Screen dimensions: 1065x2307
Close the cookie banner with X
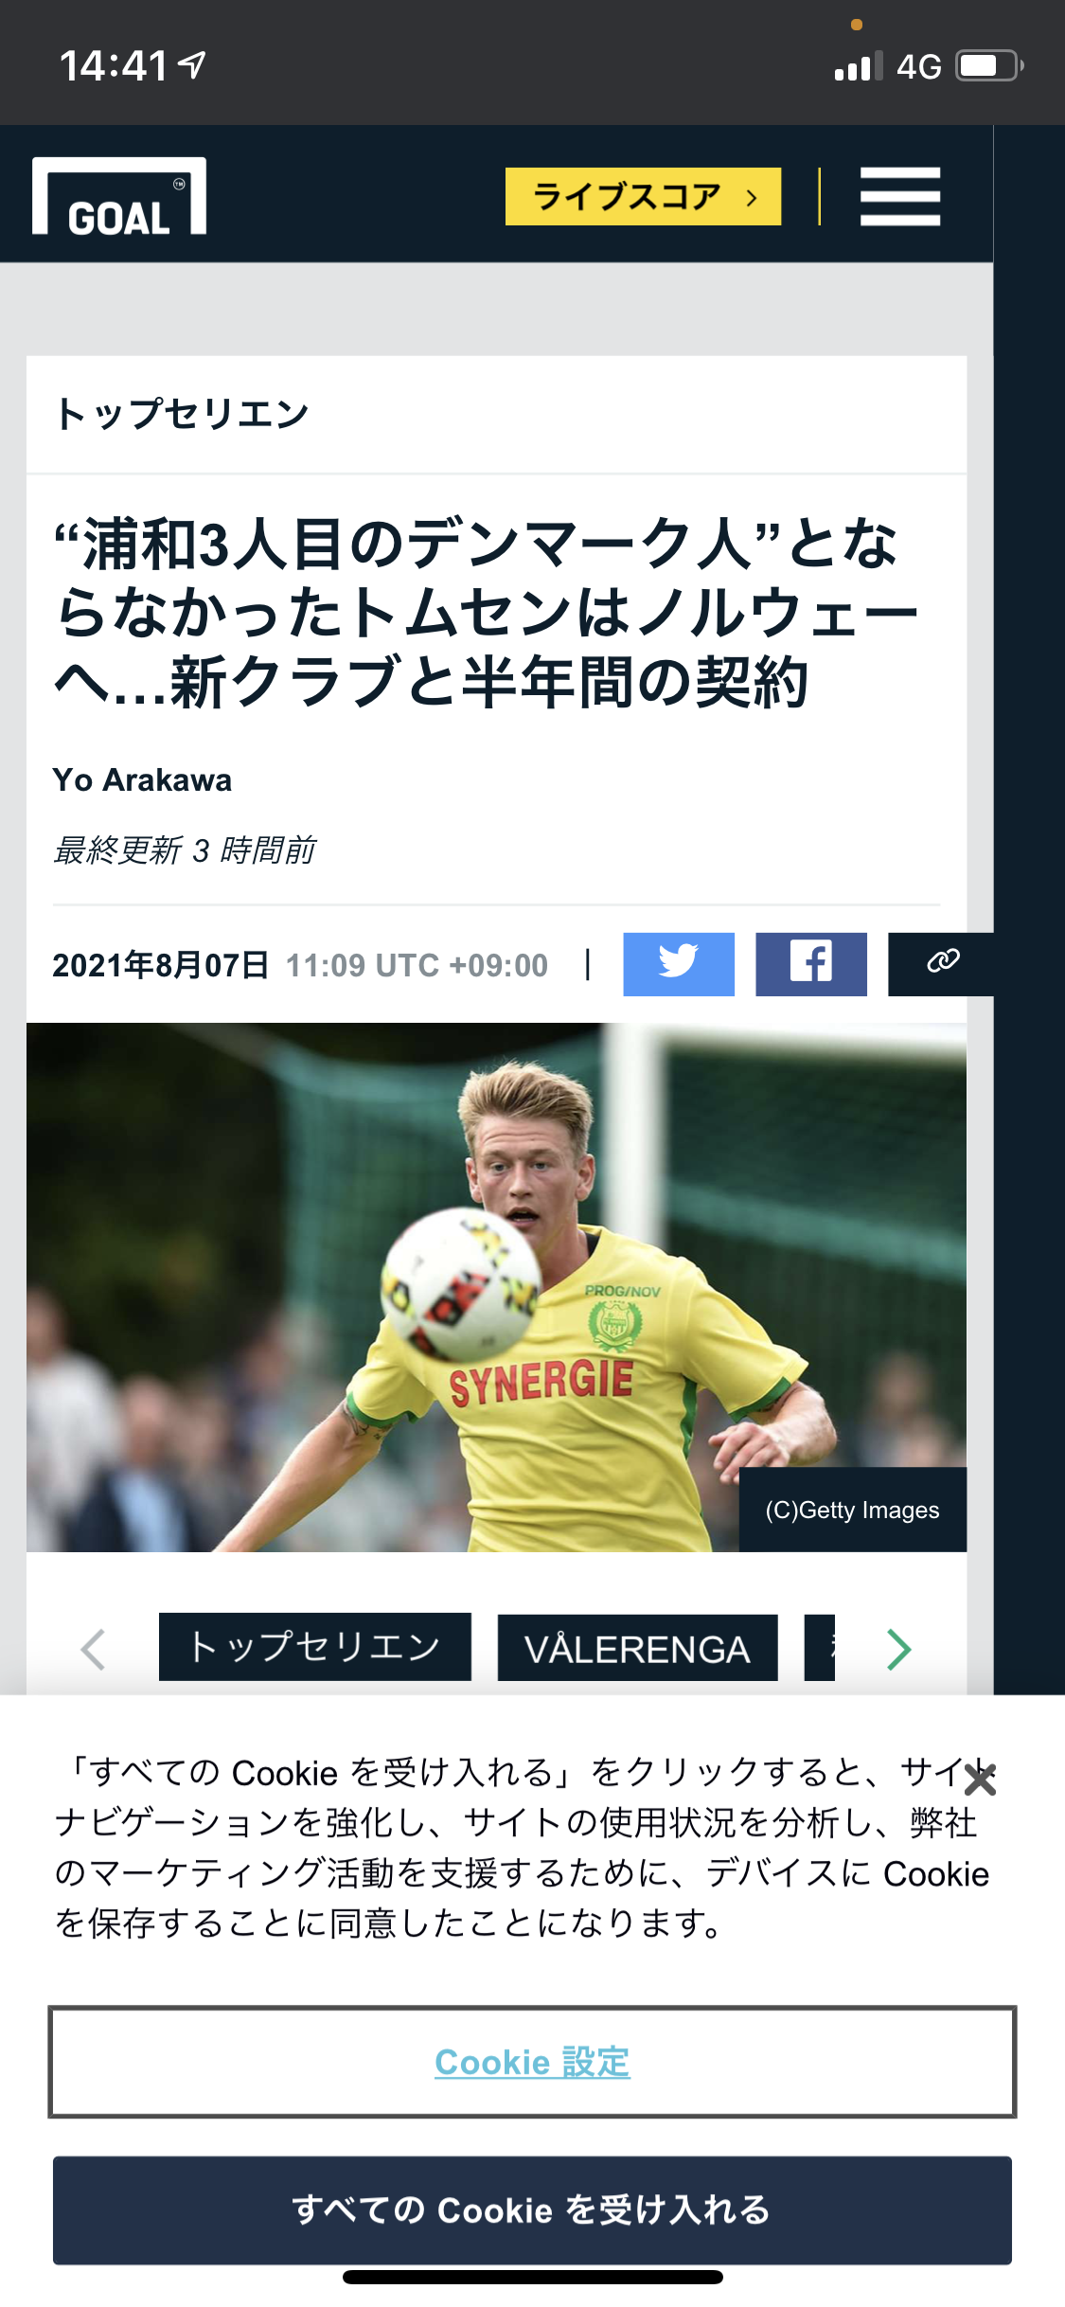pyautogui.click(x=980, y=1781)
